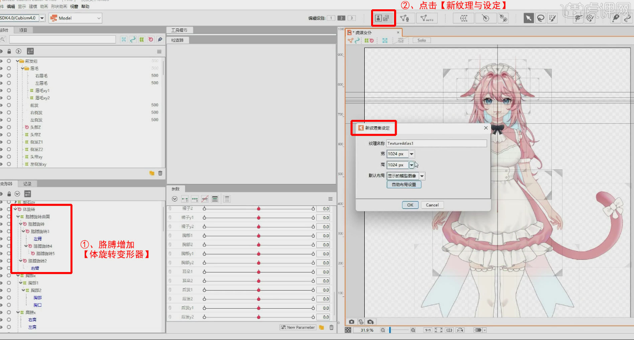The image size is (634, 340).
Task: Confirm the new texture dialog with OK
Action: (410, 205)
